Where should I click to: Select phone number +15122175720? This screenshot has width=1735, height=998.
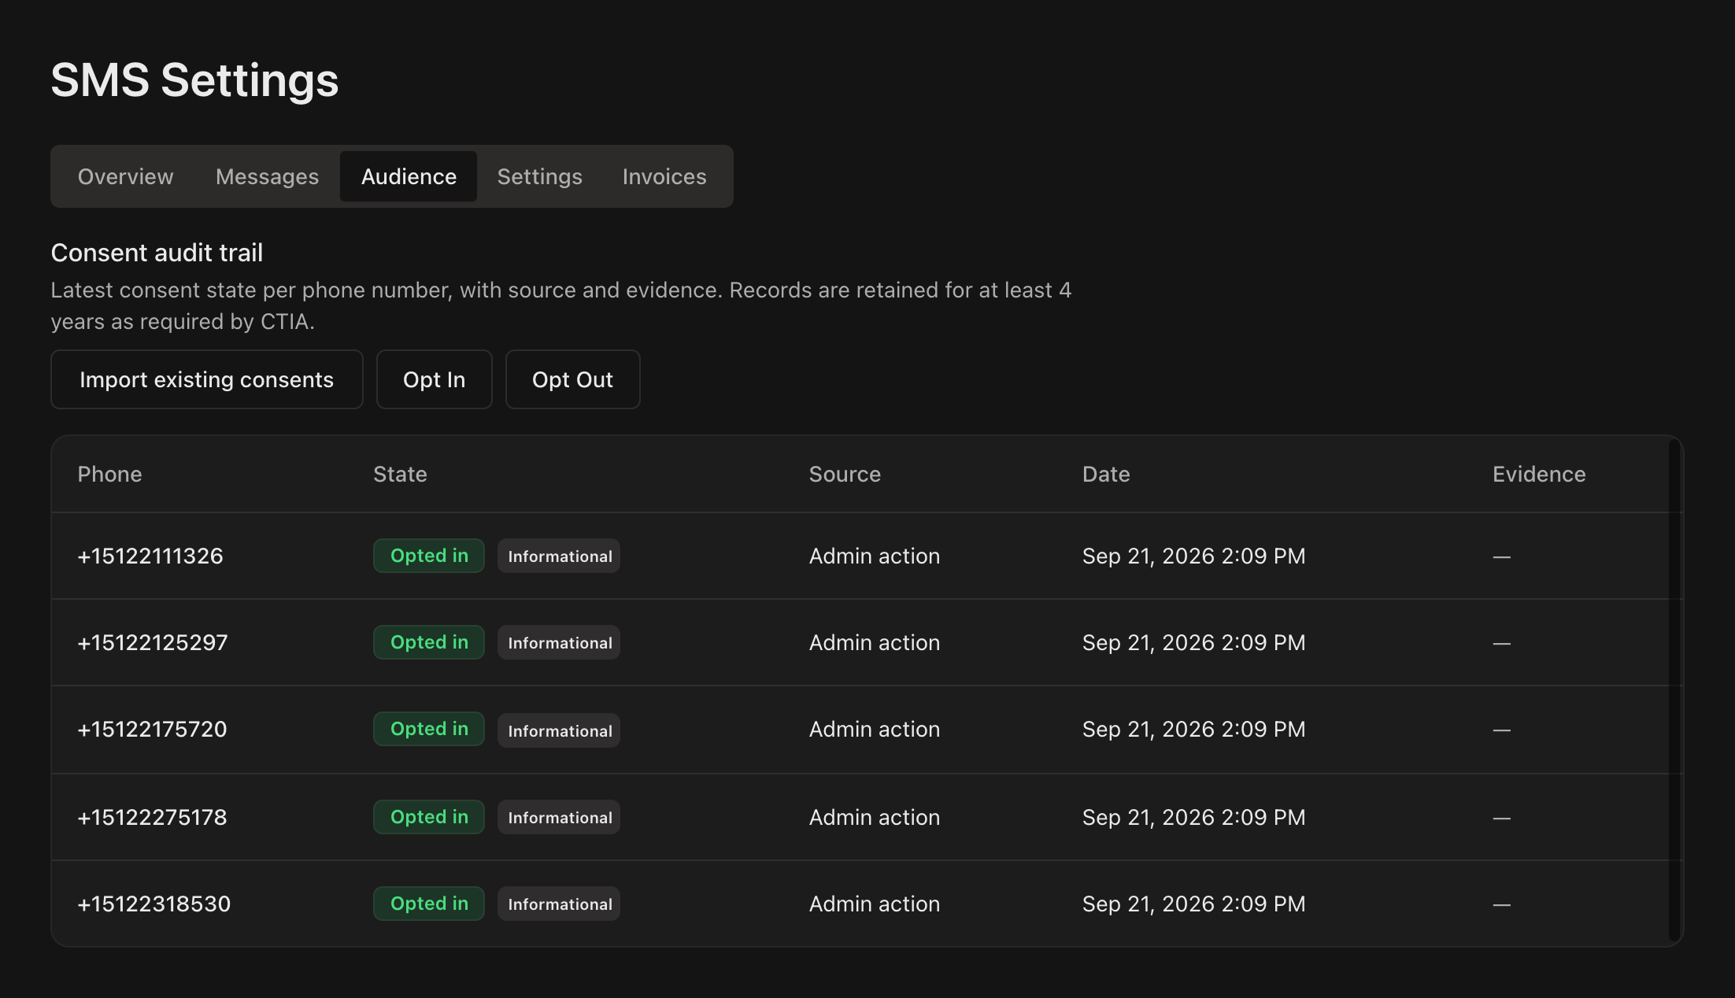tap(152, 729)
